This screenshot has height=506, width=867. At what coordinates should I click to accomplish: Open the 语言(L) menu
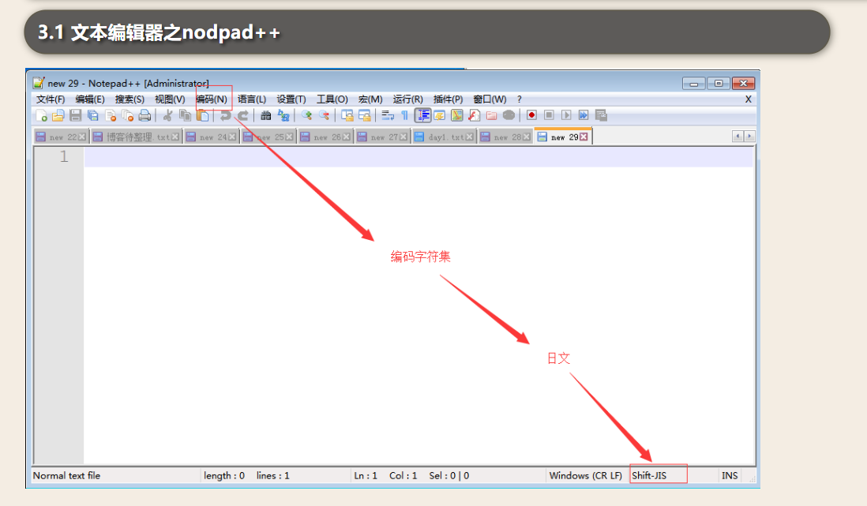[x=252, y=99]
